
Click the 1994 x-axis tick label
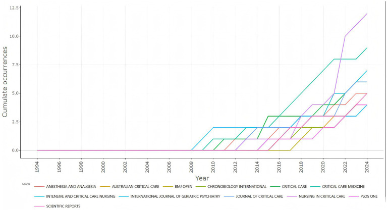pos(37,167)
